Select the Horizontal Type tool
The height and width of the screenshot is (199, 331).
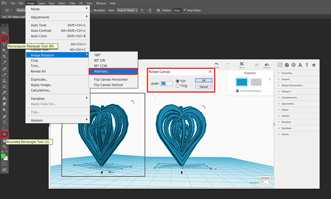point(5,122)
